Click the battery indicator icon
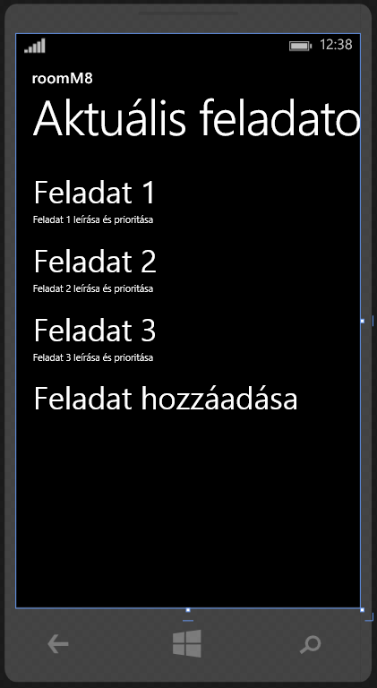Image resolution: width=377 pixels, height=688 pixels. tap(300, 46)
